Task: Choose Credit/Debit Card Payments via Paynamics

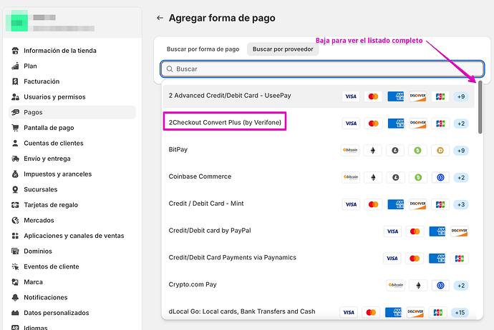Action: tap(319, 258)
